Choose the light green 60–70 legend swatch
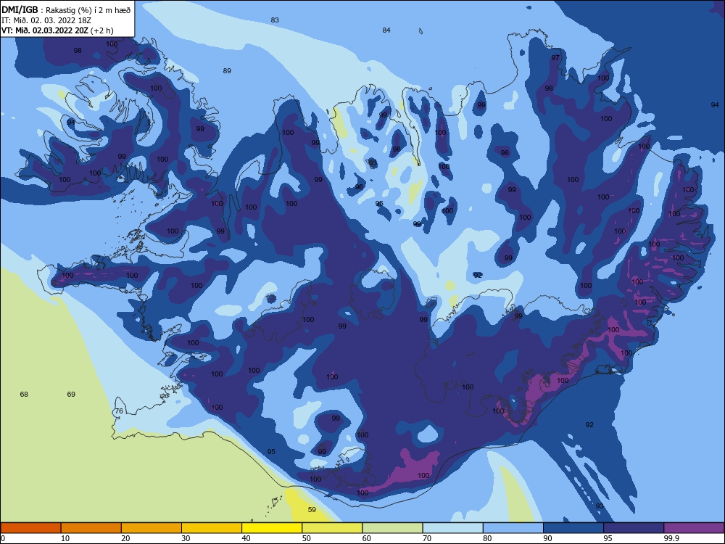 point(392,528)
